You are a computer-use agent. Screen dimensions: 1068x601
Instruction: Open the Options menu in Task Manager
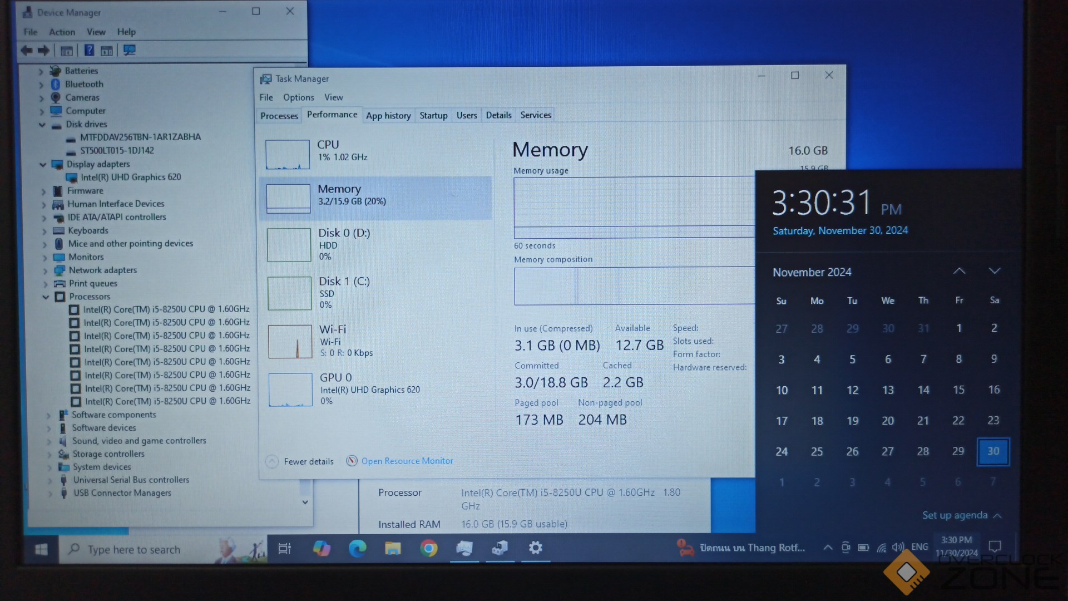(x=298, y=97)
